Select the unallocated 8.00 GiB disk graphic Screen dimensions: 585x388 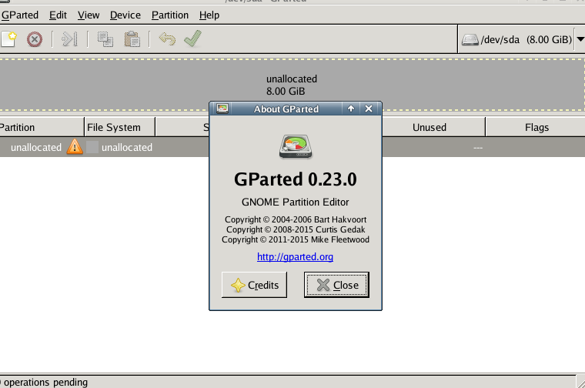pyautogui.click(x=292, y=85)
